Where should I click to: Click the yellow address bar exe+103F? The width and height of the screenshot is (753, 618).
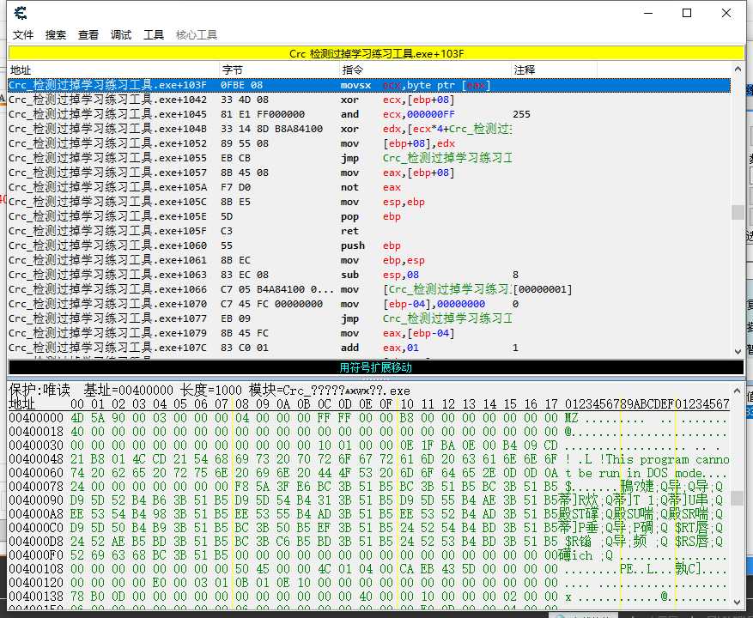tap(376, 53)
